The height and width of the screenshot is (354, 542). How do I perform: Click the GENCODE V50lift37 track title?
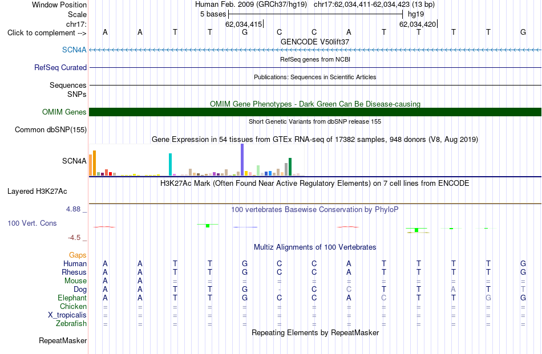click(315, 42)
